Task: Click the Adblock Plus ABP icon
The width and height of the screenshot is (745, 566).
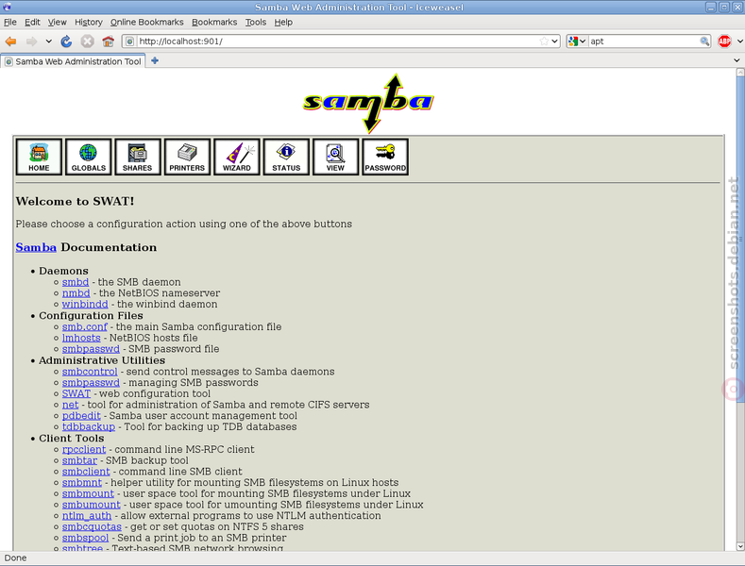Action: 724,42
